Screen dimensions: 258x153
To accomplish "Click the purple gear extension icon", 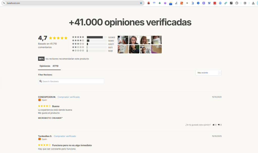I will coord(165,3).
